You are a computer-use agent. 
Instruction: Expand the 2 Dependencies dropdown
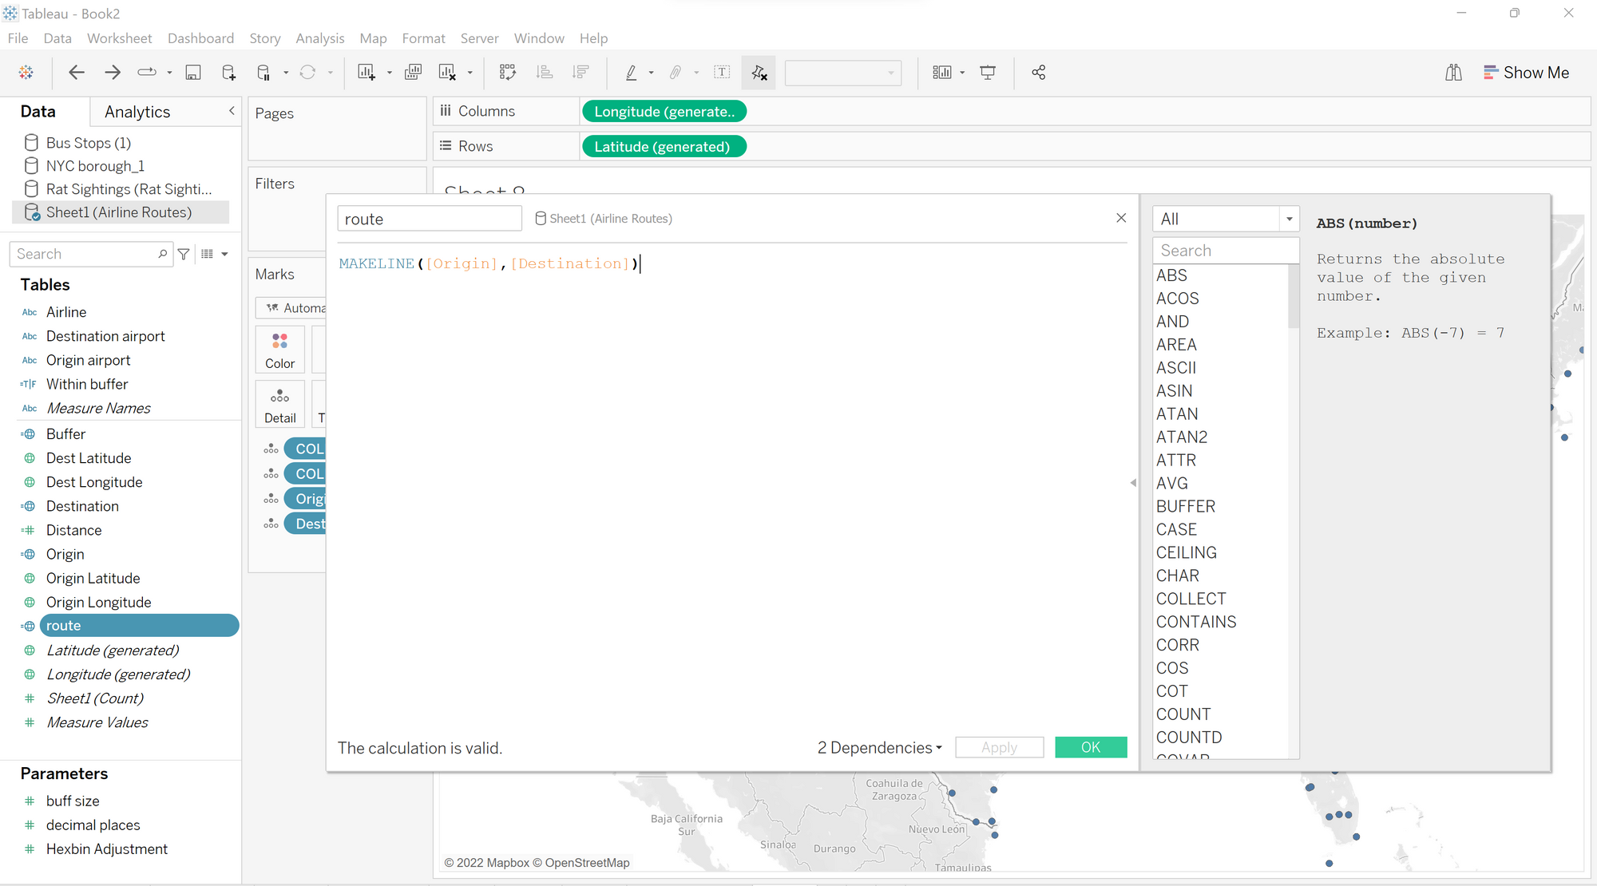coord(879,748)
